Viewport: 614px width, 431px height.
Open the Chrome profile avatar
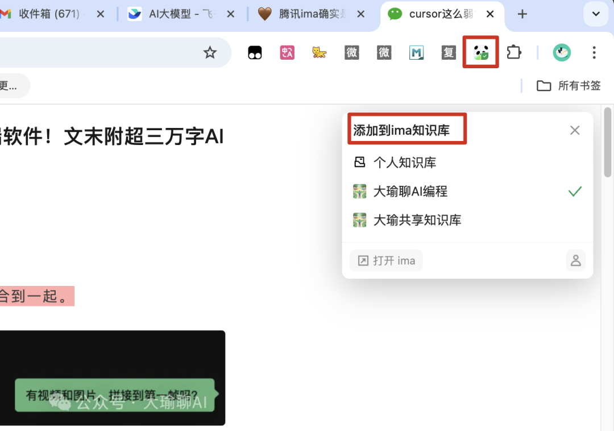click(562, 52)
